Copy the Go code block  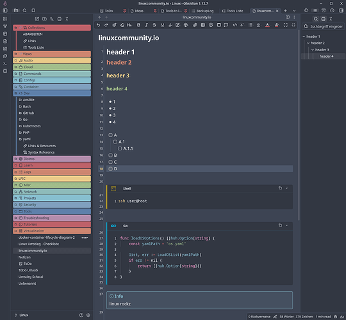pyautogui.click(x=280, y=225)
